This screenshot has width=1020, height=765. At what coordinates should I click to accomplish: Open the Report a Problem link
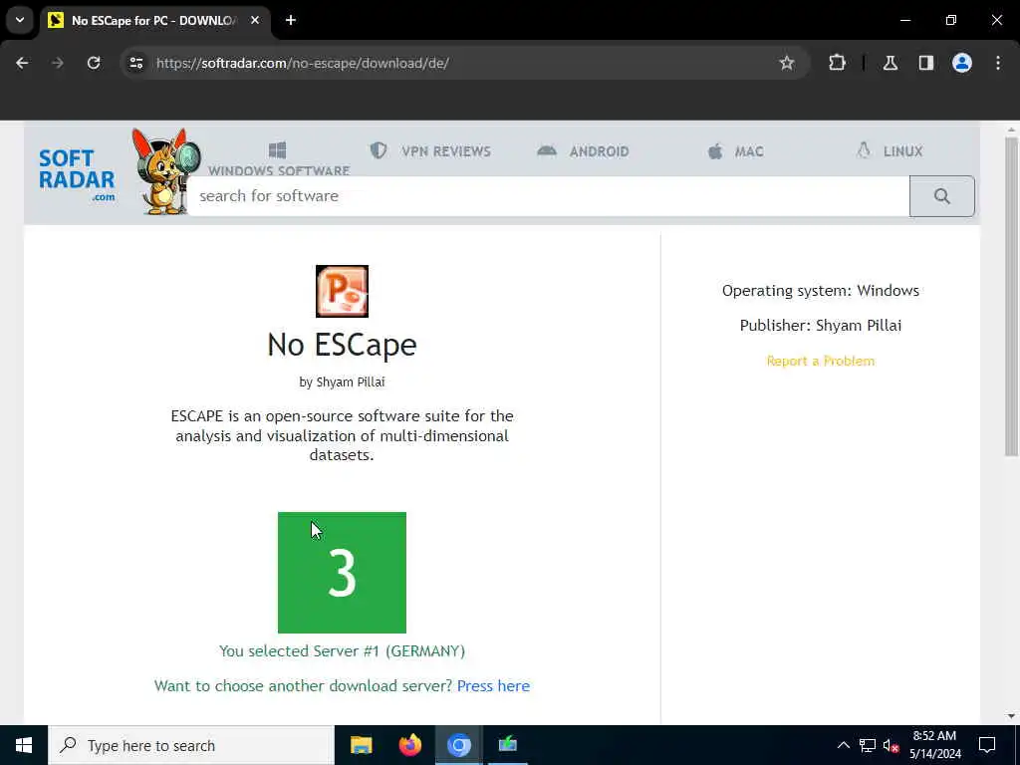click(821, 361)
